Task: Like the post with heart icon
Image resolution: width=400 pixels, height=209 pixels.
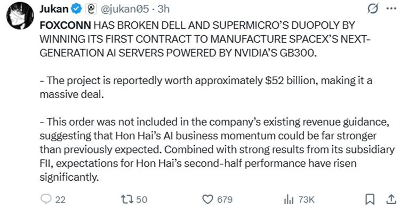Action: (207, 199)
